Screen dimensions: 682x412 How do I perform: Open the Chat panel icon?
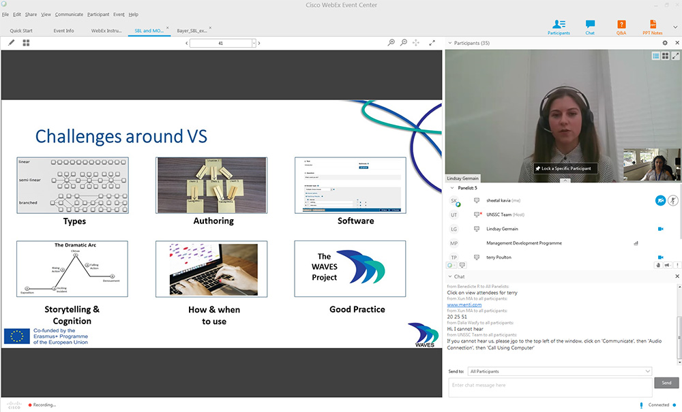[590, 27]
